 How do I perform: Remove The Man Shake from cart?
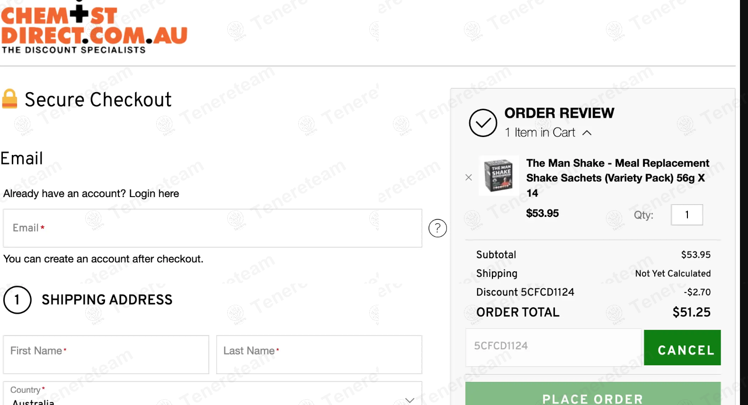tap(469, 177)
